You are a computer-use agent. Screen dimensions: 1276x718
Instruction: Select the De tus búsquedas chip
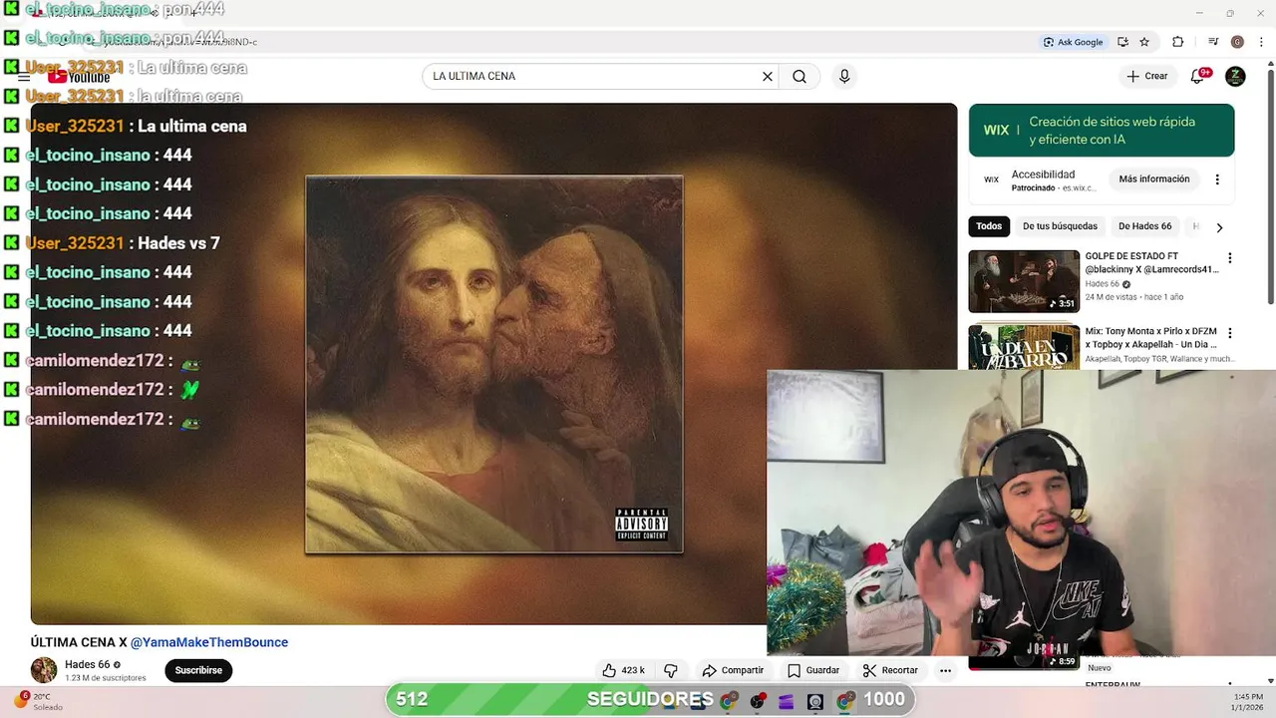click(1060, 226)
